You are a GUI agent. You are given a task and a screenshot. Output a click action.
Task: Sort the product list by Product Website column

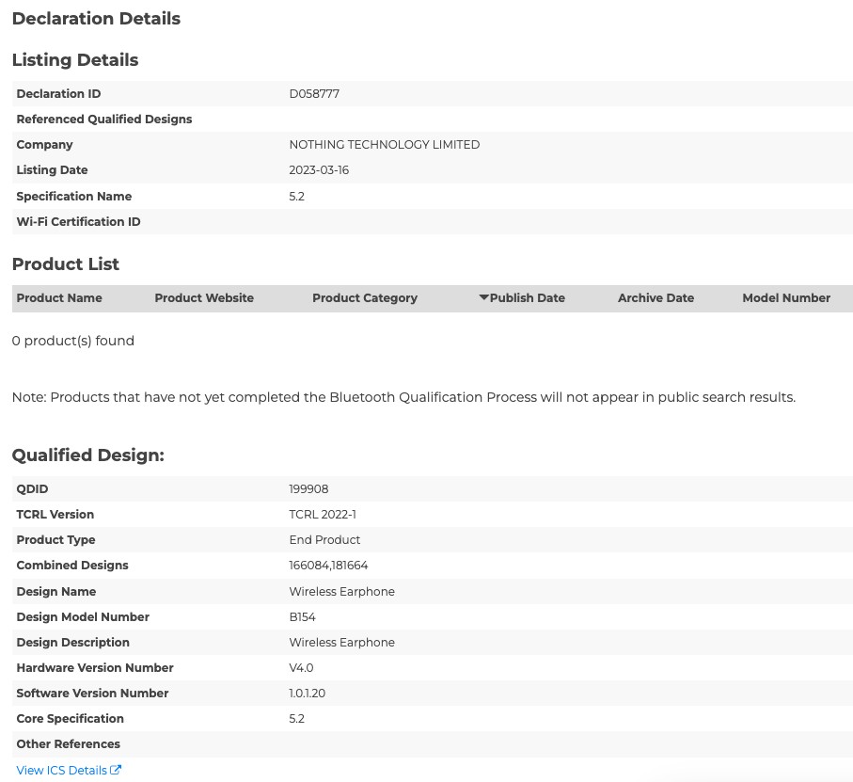coord(204,298)
